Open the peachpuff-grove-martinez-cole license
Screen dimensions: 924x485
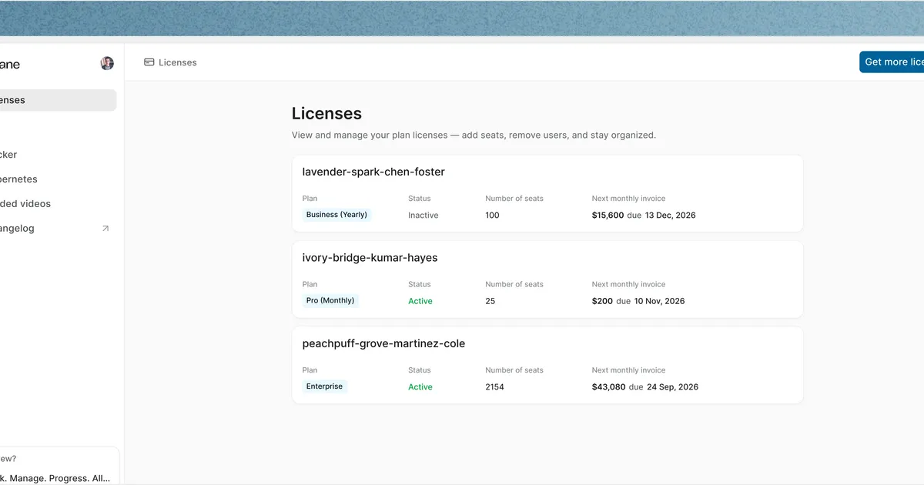click(x=547, y=365)
